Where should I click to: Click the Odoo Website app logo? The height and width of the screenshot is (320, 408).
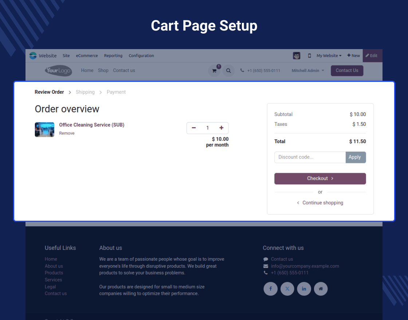pos(33,56)
